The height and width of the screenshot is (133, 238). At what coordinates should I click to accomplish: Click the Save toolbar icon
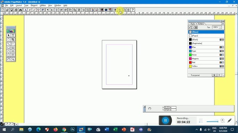(11, 10)
